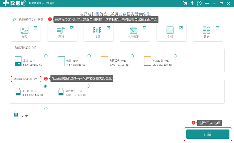The width and height of the screenshot is (234, 143).
Task: Select radio for 分区丢失 14.6 GB
Action: click(x=88, y=86)
